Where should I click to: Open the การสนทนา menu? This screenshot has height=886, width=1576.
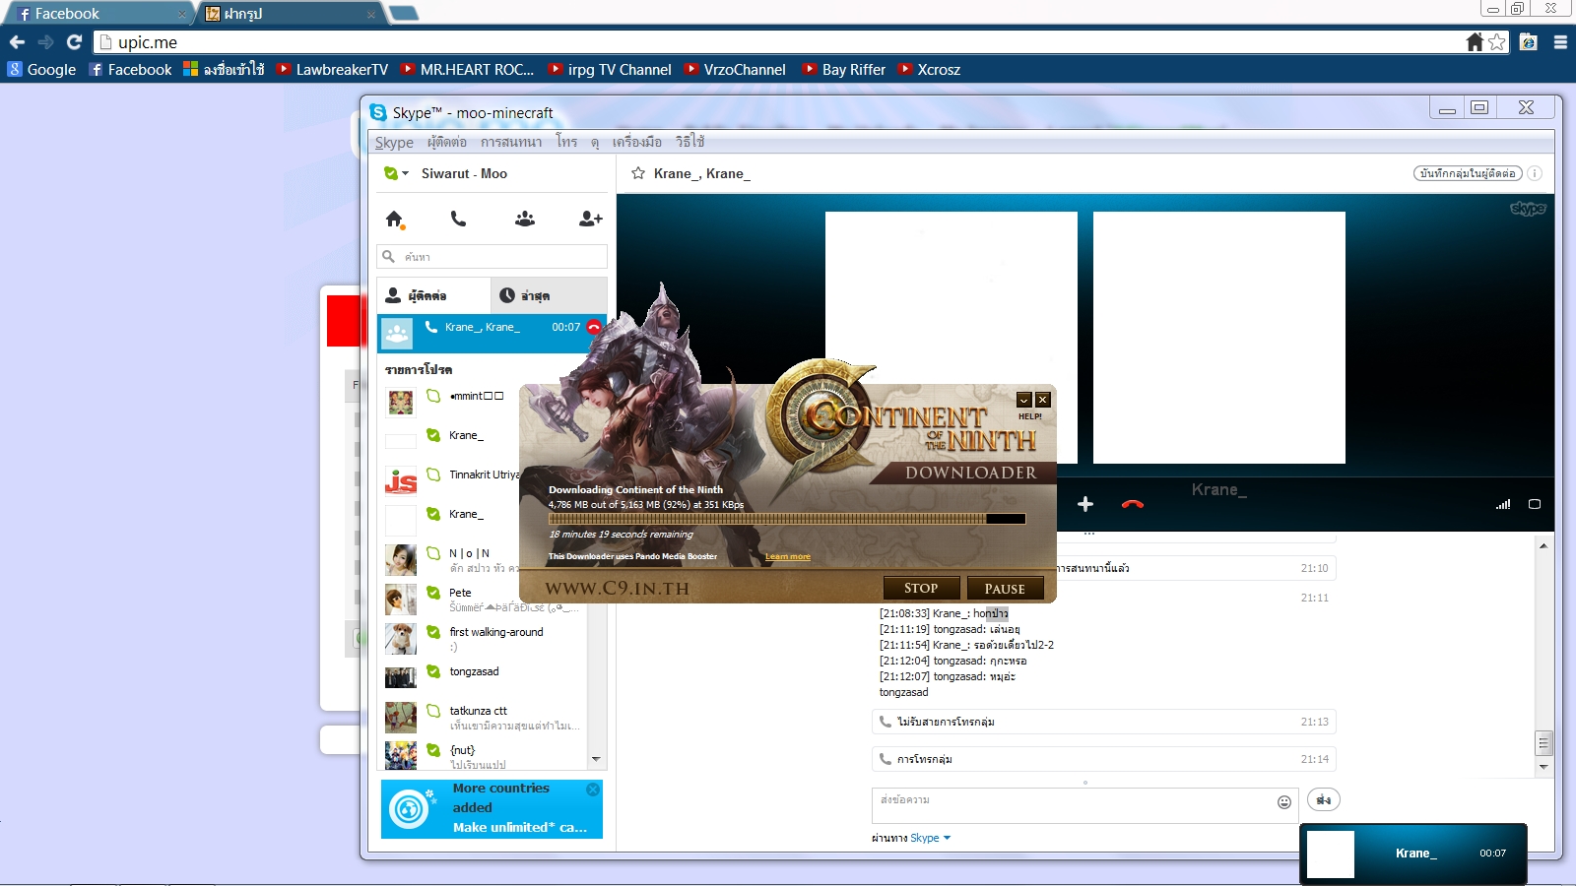point(511,142)
